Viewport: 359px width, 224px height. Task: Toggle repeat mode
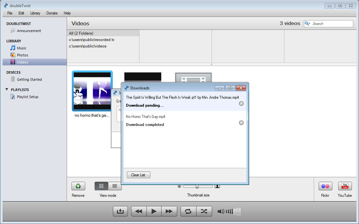coord(188,211)
